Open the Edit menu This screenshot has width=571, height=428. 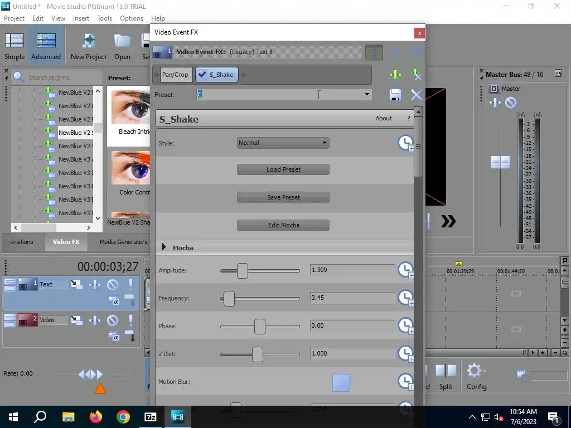(38, 18)
